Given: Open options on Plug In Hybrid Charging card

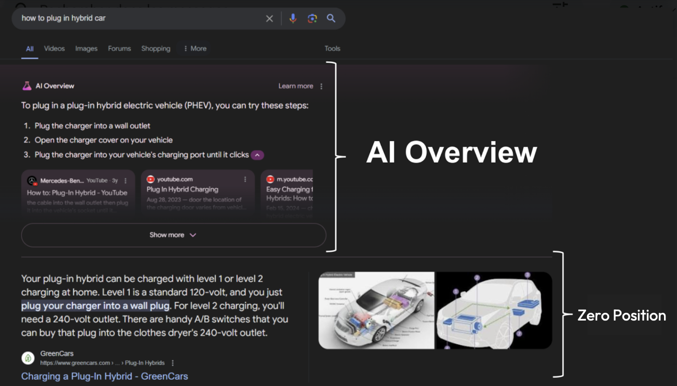Looking at the screenshot, I should pyautogui.click(x=245, y=179).
